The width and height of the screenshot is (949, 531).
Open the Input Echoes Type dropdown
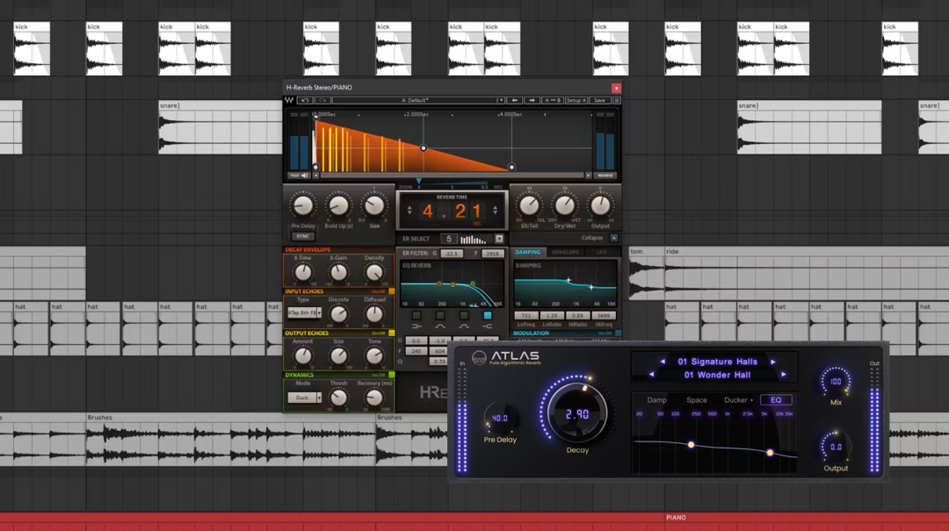pyautogui.click(x=304, y=312)
